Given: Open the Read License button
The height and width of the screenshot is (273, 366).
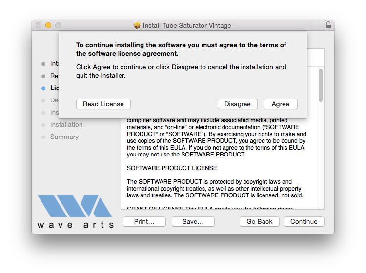Looking at the screenshot, I should (x=103, y=104).
